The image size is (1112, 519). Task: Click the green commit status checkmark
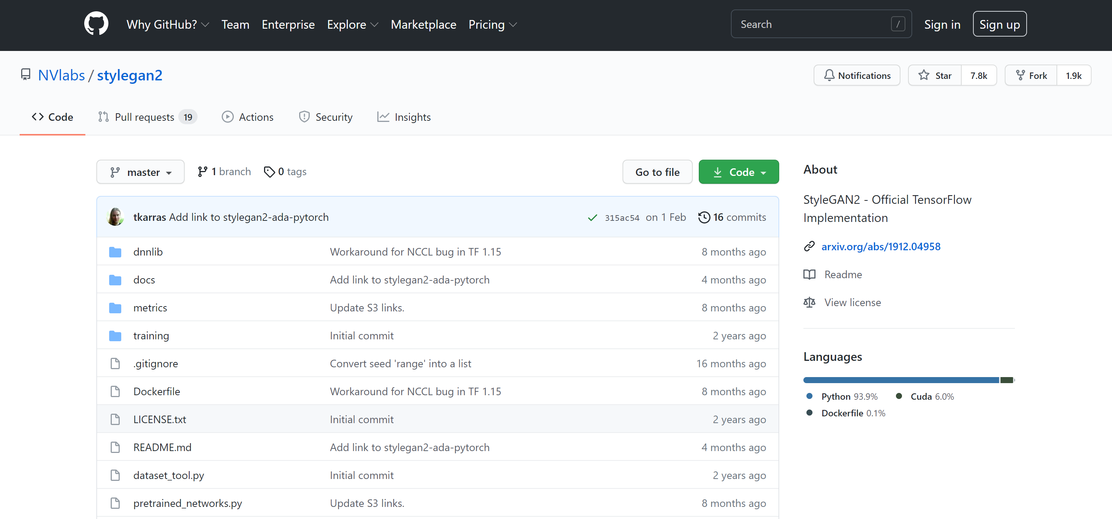point(592,218)
